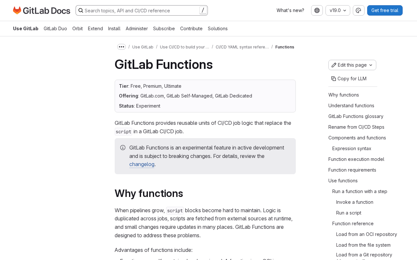
Task: Click the Use GitLab breadcrumb link
Action: pyautogui.click(x=143, y=47)
